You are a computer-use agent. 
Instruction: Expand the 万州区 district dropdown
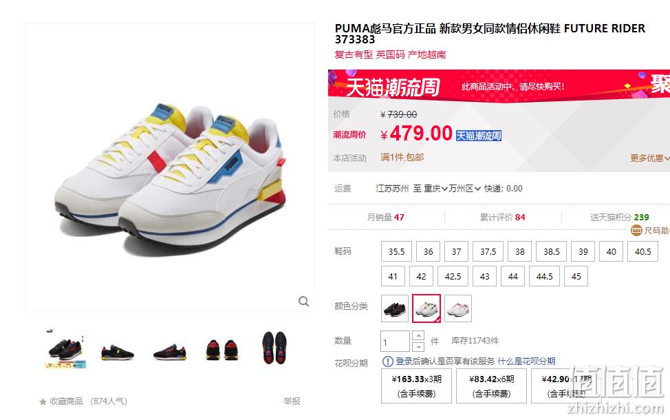point(464,189)
